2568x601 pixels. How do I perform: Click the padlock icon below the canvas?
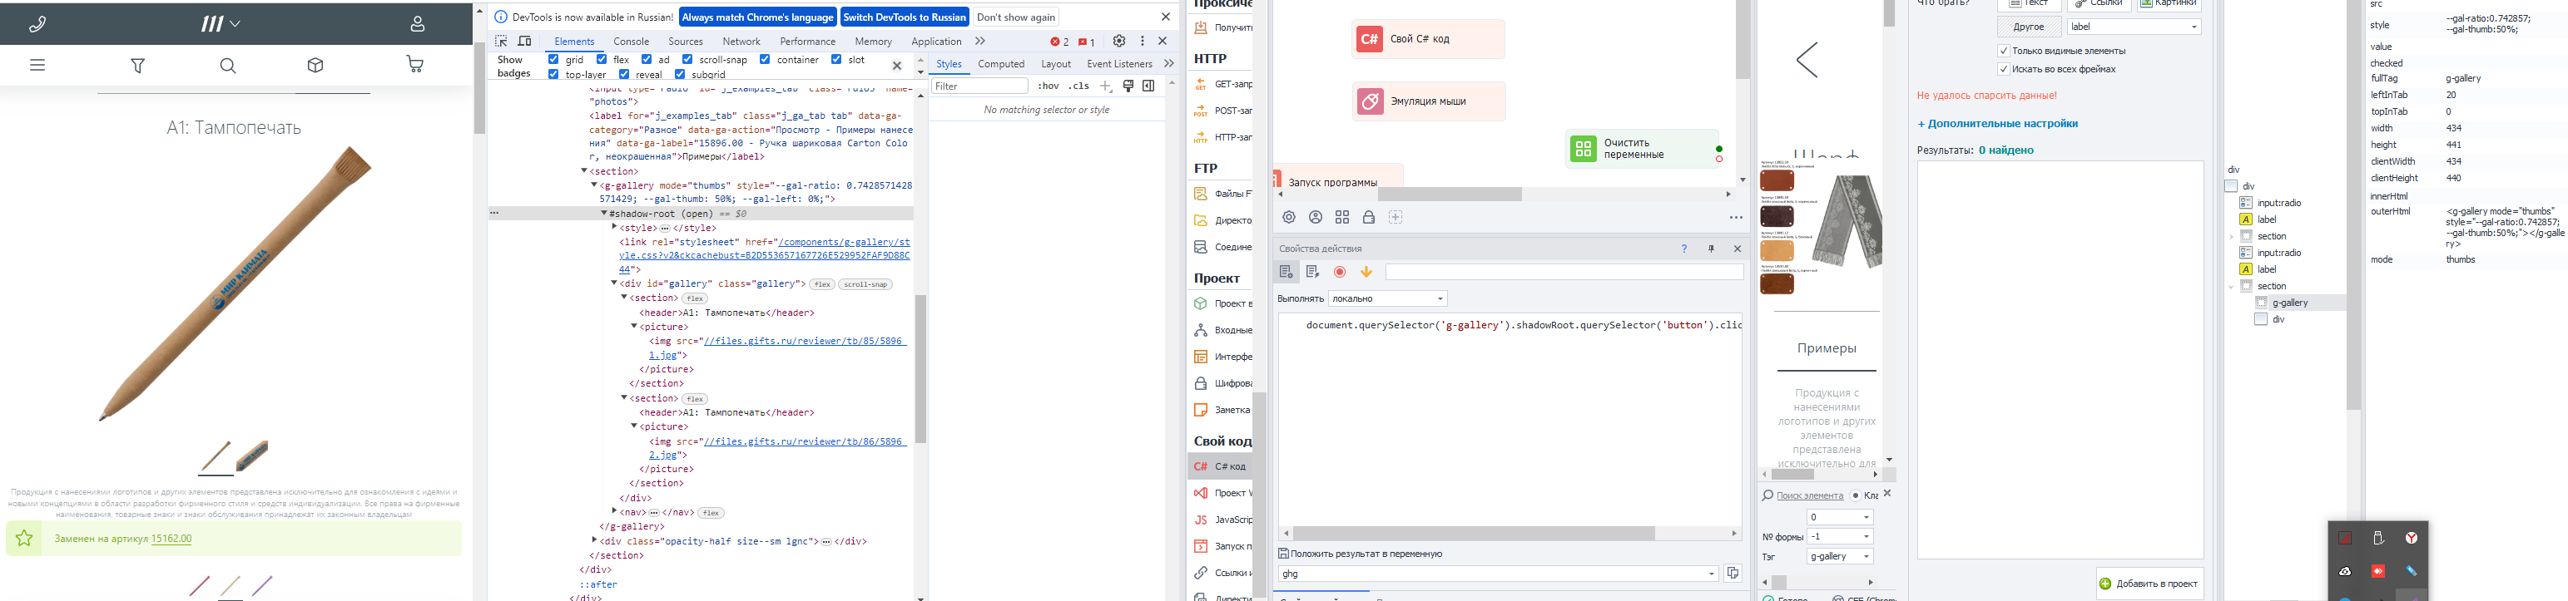tap(1369, 218)
